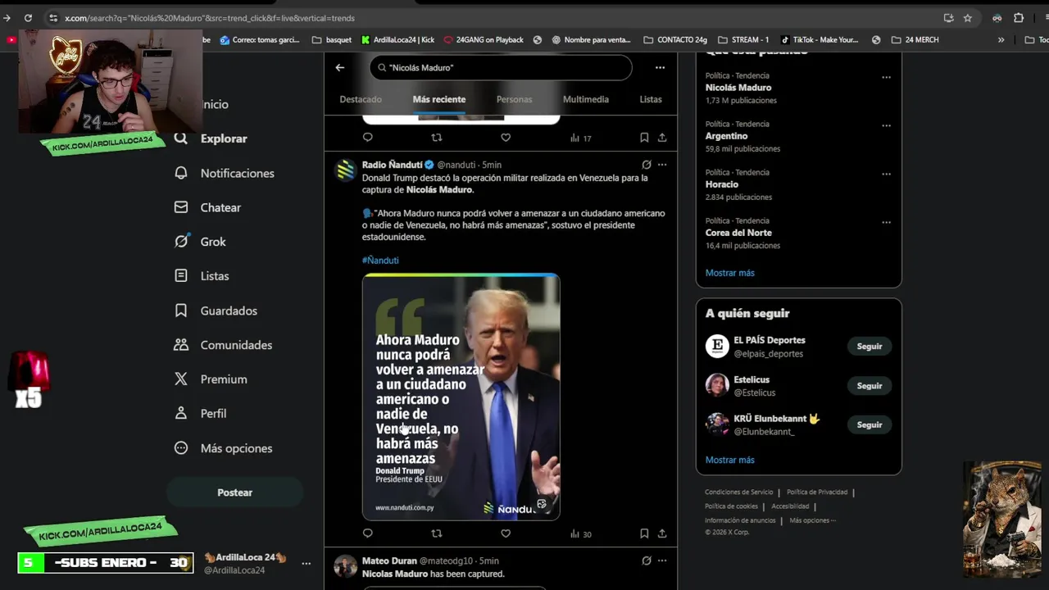This screenshot has width=1049, height=590.
Task: Open Grok icon on Mateo Duran post
Action: point(647,560)
